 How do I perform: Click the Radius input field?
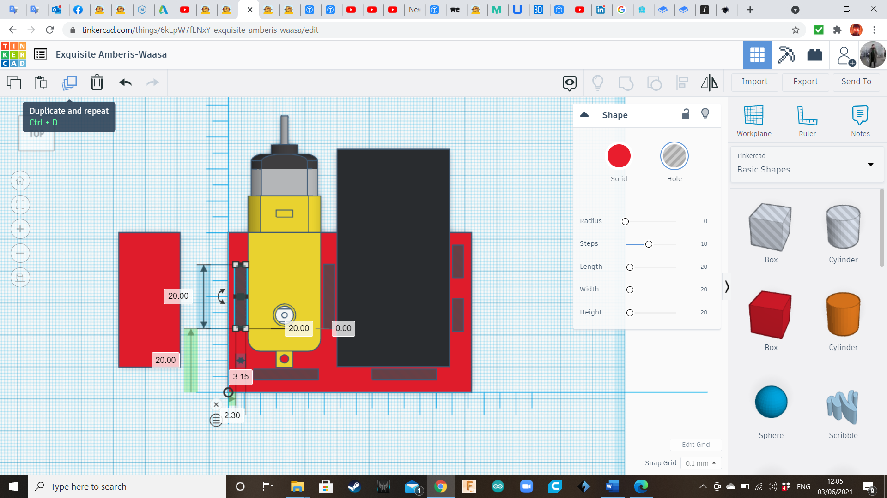(705, 220)
